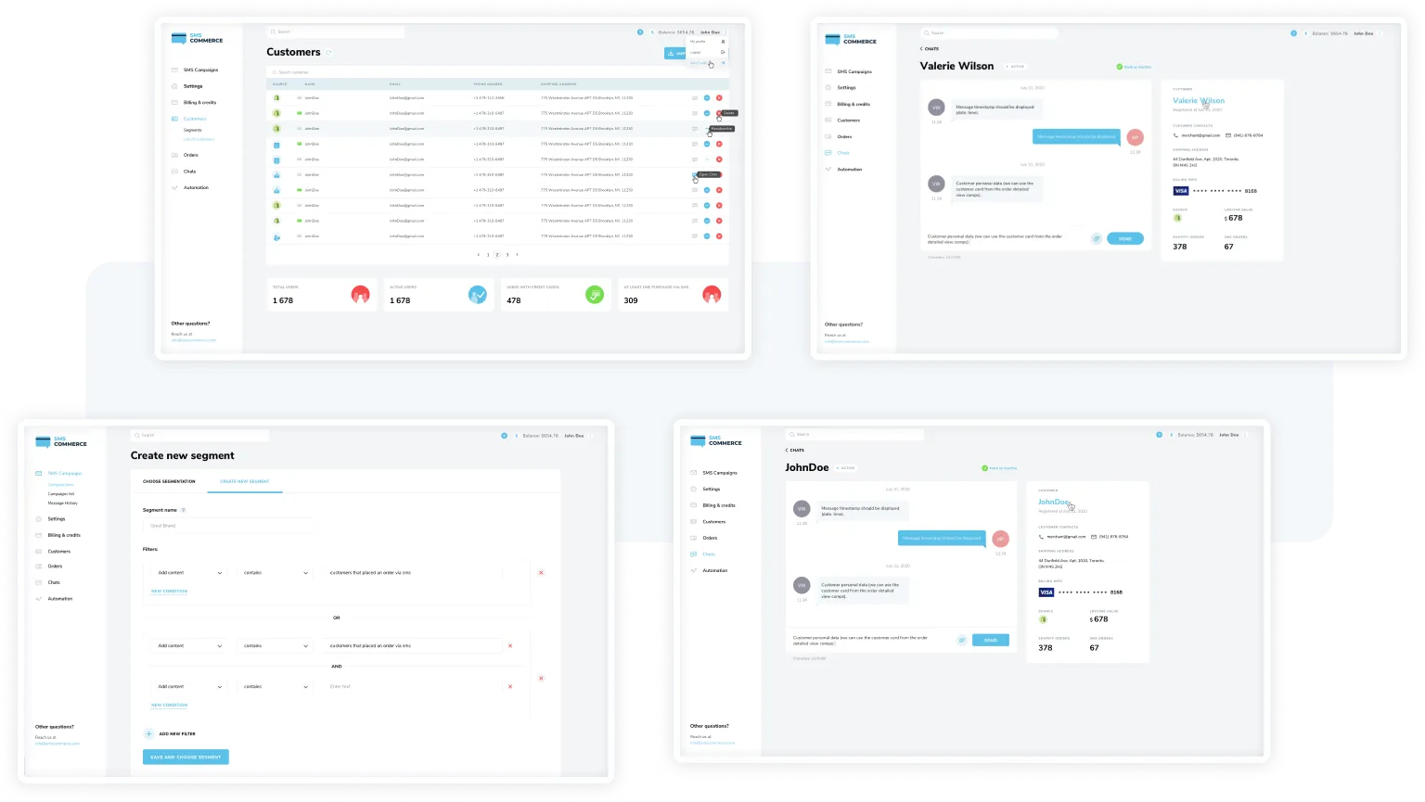Image resolution: width=1425 pixels, height=802 pixels.
Task: Click the Save and Choose Segment button
Action: pos(186,757)
